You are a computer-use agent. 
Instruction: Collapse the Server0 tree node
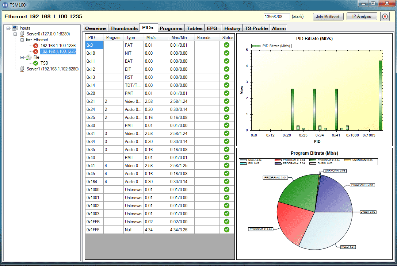coord(15,34)
